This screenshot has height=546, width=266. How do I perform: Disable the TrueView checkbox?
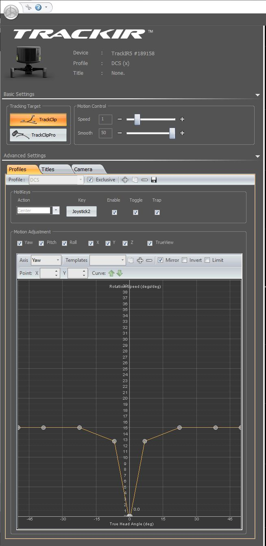(150, 243)
